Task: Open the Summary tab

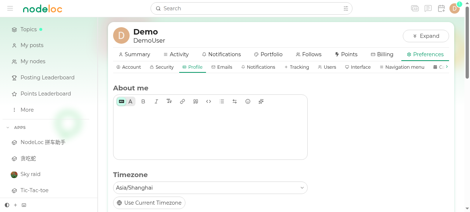Action: tap(134, 54)
